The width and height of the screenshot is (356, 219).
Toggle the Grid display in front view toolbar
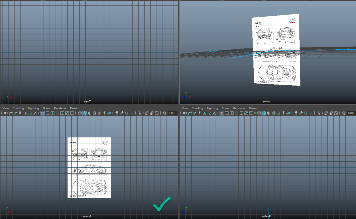43,113
